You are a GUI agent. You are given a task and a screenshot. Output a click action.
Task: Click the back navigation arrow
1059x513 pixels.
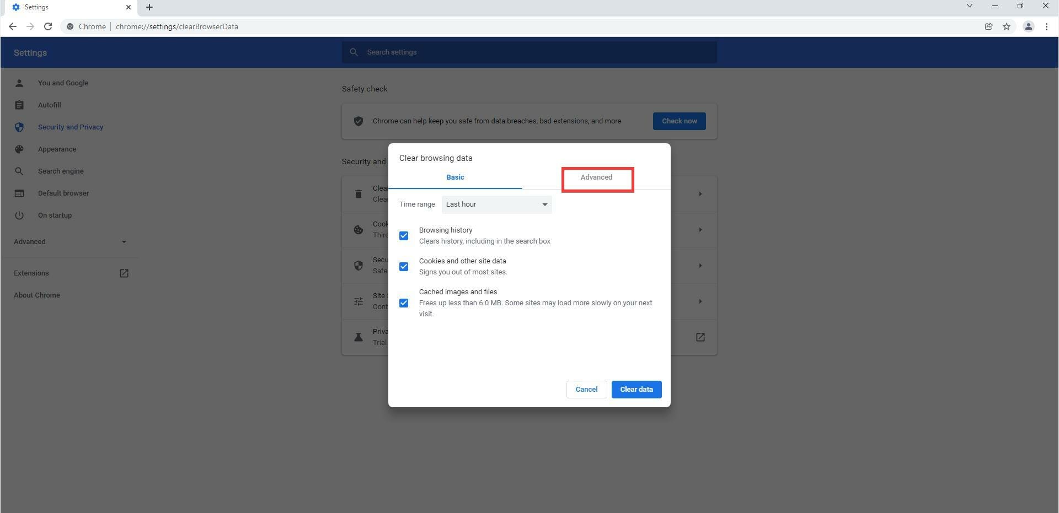point(12,26)
